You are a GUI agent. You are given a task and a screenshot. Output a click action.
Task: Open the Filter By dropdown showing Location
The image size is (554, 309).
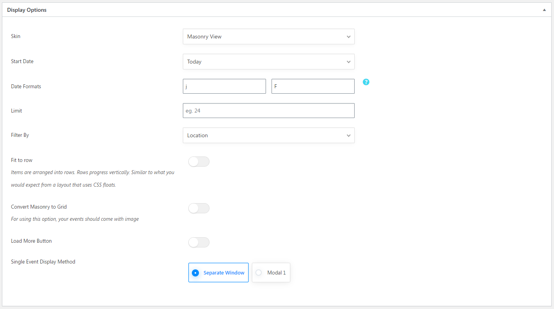269,135
